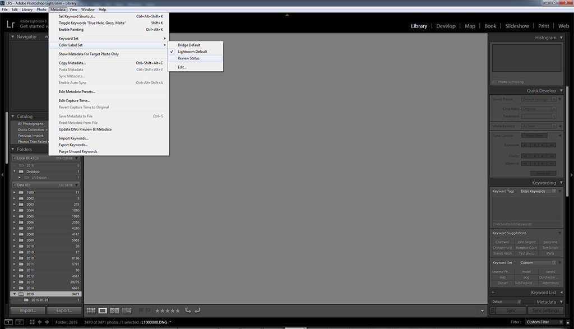Open the Custom Filter dropdown
Image resolution: width=574 pixels, height=329 pixels.
point(543,322)
